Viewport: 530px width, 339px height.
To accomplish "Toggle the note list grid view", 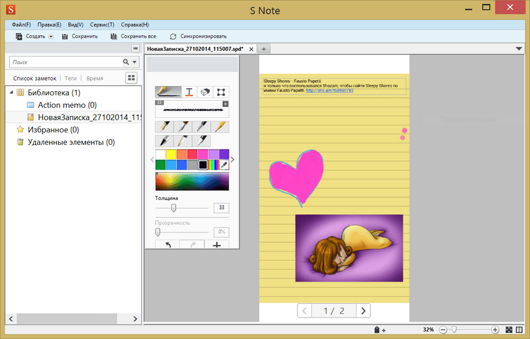I will click(x=131, y=78).
